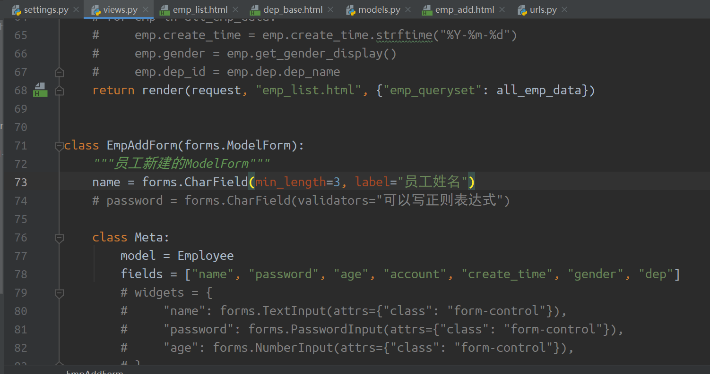Click forms.NumberInput on line 82
Viewport: 710px width, 374px height.
(269, 348)
